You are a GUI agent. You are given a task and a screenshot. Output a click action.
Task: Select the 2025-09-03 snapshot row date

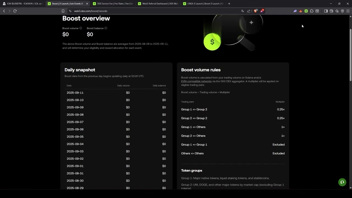click(x=75, y=151)
